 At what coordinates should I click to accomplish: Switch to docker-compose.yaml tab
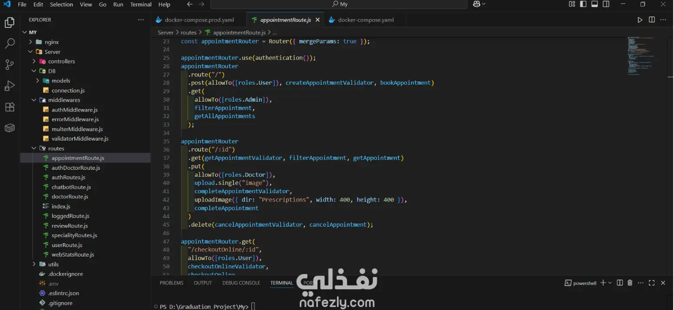click(x=365, y=20)
